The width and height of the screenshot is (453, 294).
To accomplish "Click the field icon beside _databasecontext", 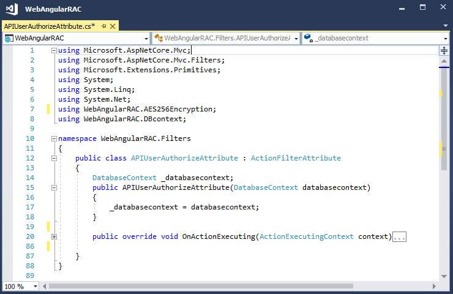I will point(309,38).
